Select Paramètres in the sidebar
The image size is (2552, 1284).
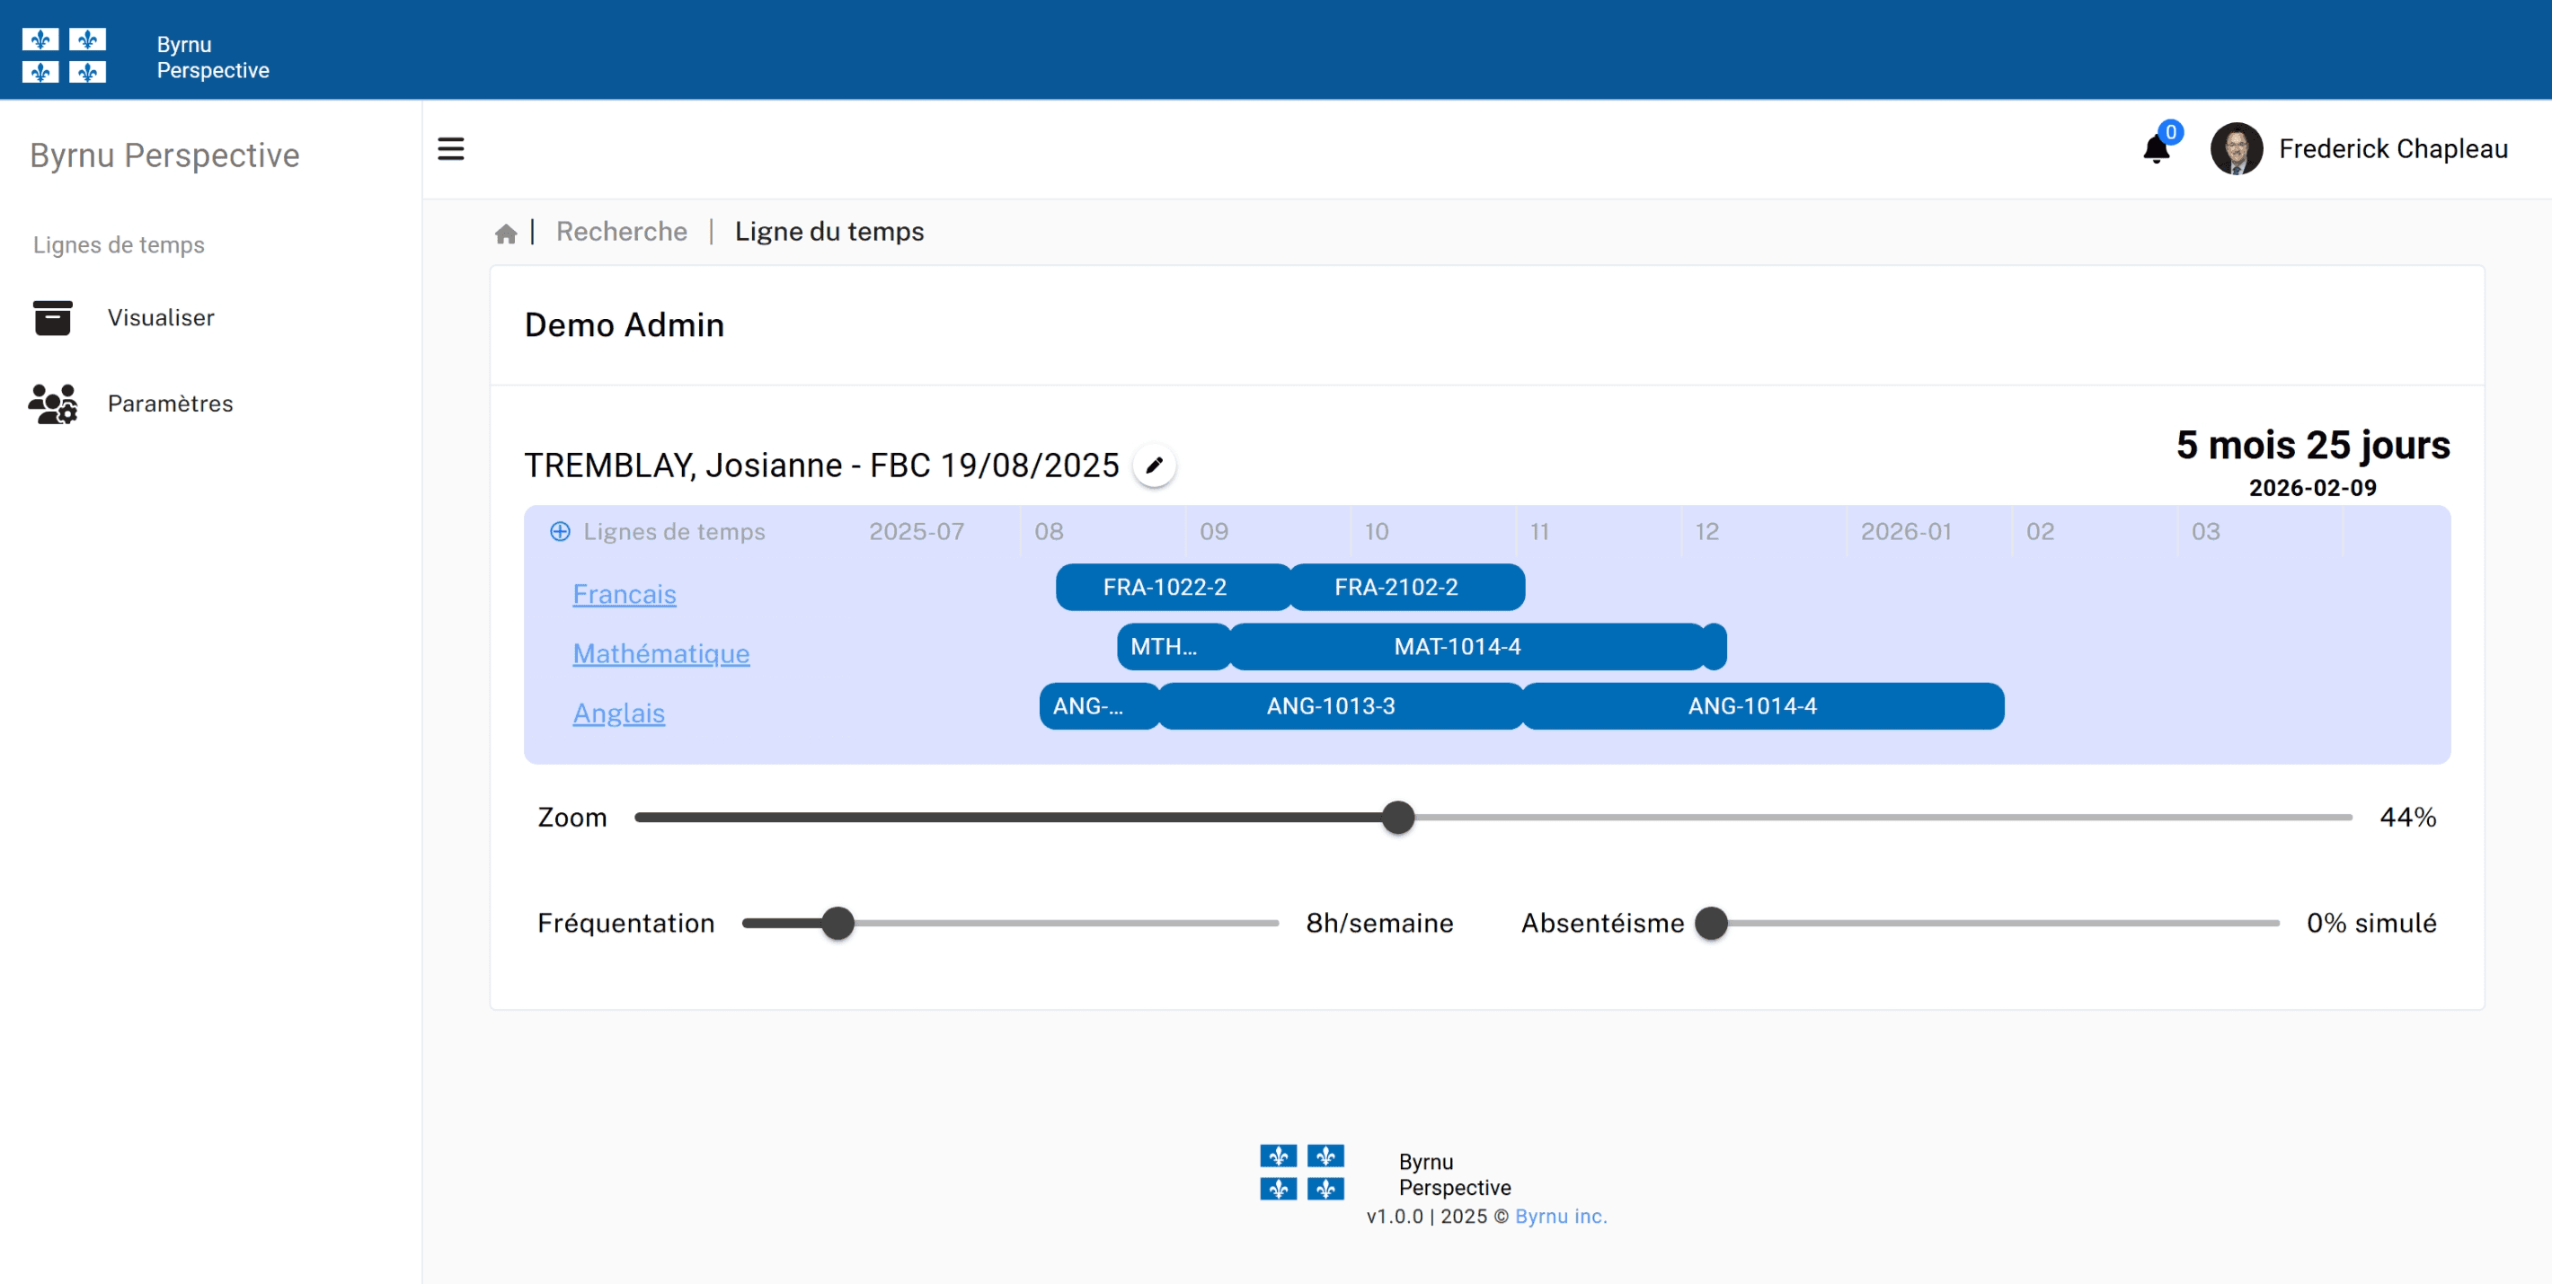[171, 403]
